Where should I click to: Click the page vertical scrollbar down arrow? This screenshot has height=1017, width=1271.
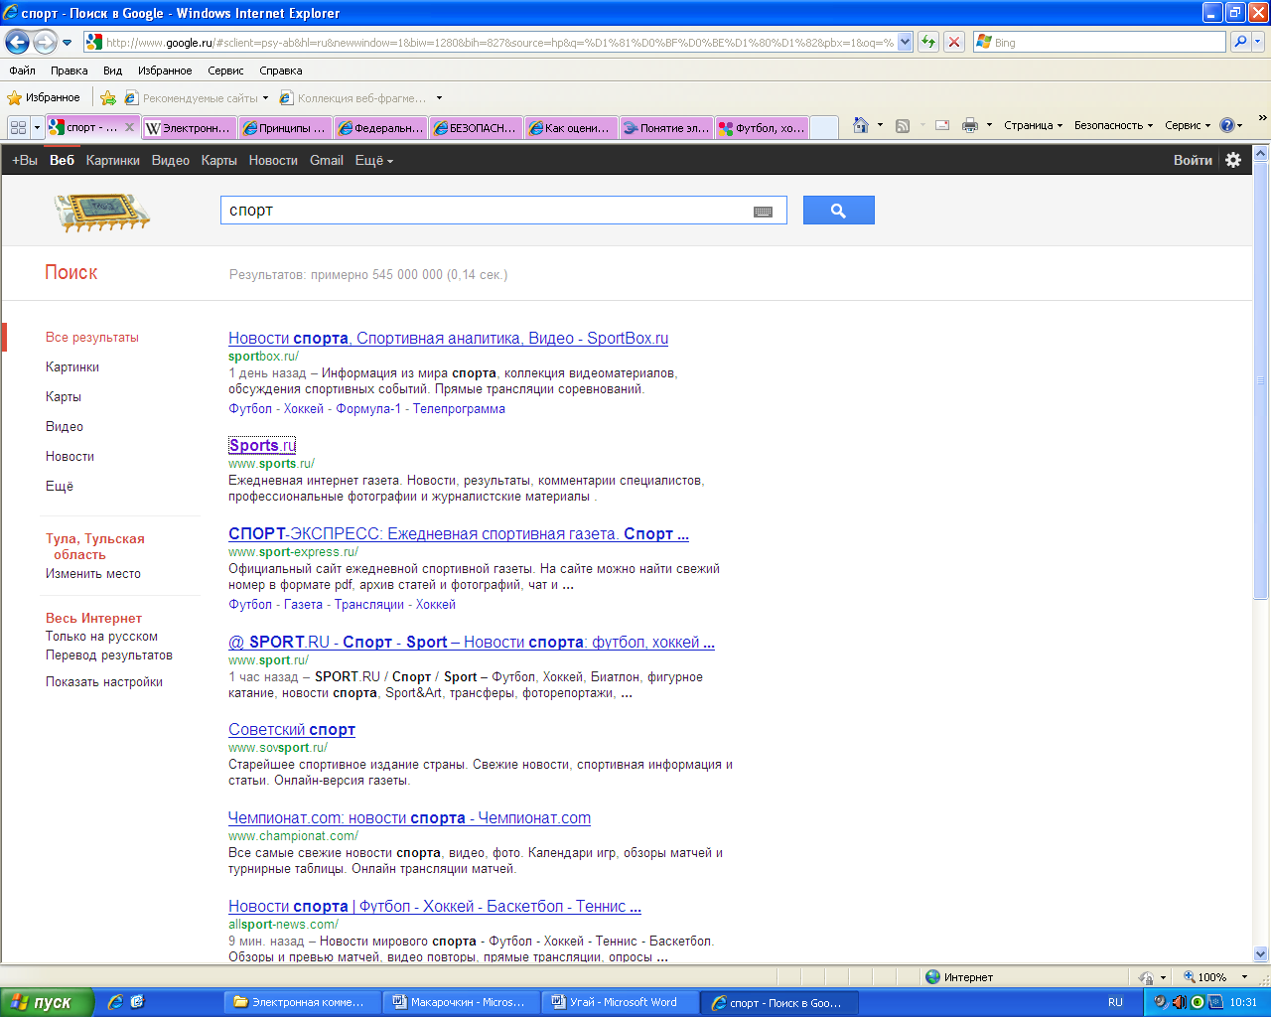pyautogui.click(x=1261, y=954)
